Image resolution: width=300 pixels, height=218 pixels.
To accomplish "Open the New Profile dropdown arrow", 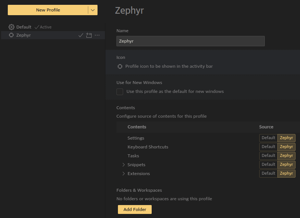I will coord(93,10).
